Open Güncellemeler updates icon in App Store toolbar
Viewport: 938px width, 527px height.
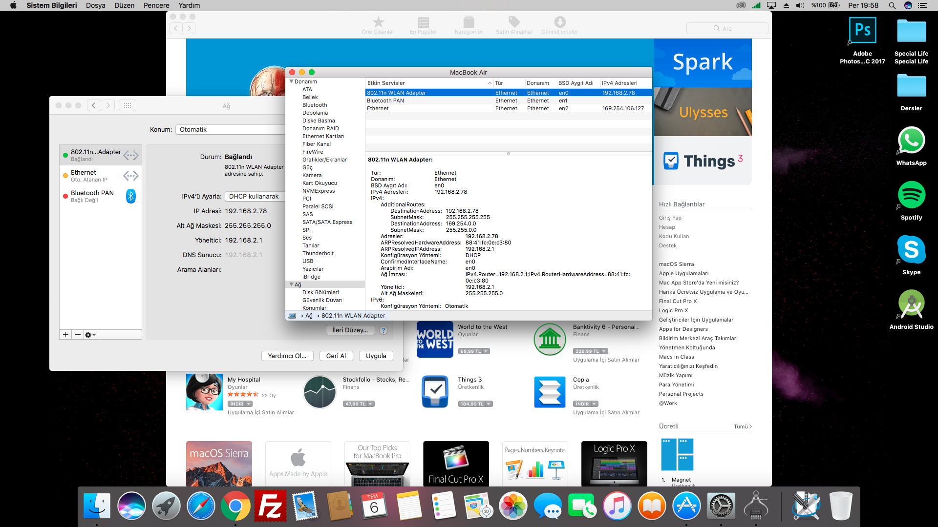coord(559,22)
